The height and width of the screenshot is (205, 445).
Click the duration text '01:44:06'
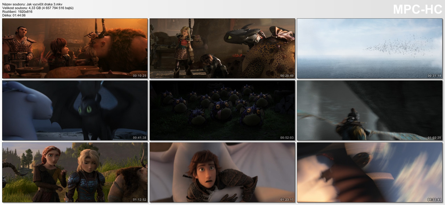pos(18,15)
